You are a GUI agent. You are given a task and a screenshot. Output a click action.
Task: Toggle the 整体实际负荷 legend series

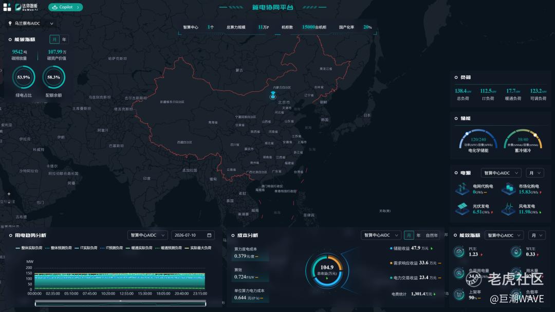pyautogui.click(x=29, y=248)
